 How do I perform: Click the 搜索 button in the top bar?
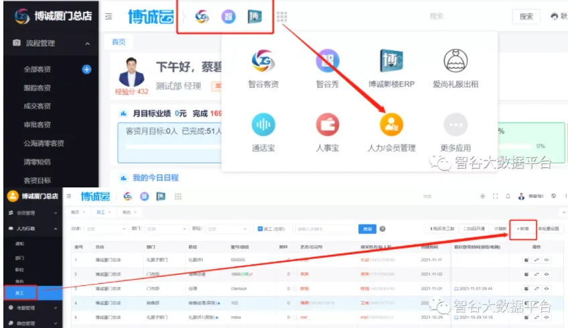click(526, 17)
